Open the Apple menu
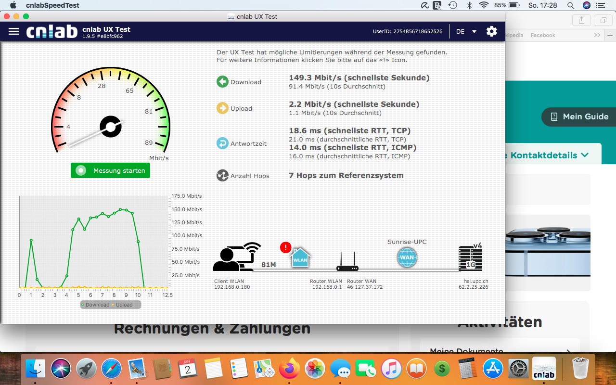This screenshot has height=385, width=616. coord(13,5)
